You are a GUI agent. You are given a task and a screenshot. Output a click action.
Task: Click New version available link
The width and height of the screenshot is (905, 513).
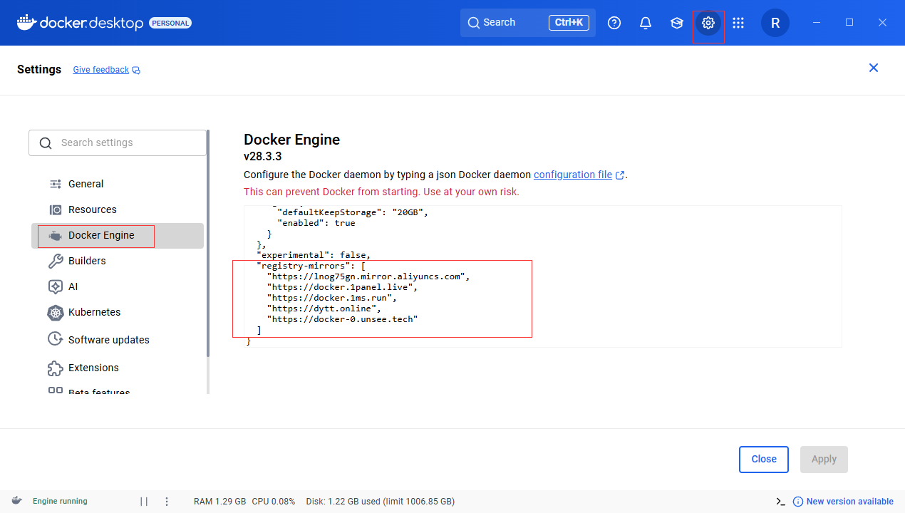coord(849,502)
